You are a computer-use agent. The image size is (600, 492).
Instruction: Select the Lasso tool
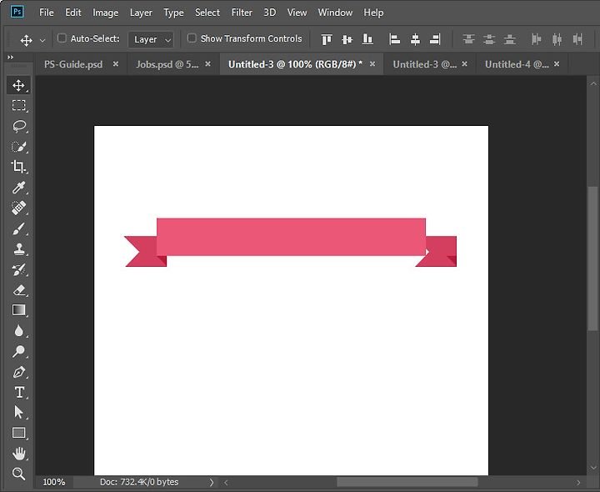[x=18, y=126]
